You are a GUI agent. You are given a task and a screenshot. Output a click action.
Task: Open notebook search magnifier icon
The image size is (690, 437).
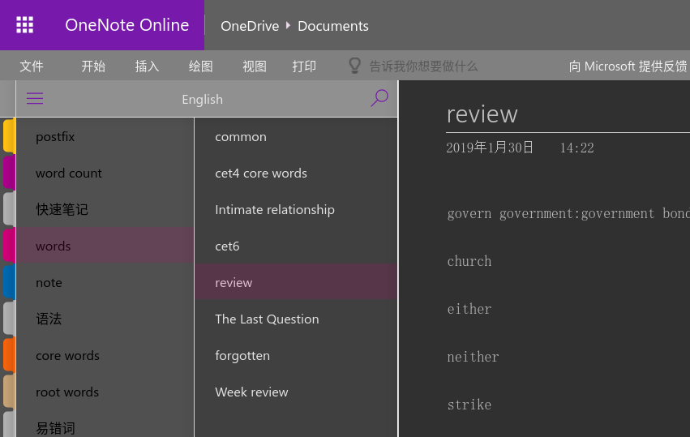(379, 98)
